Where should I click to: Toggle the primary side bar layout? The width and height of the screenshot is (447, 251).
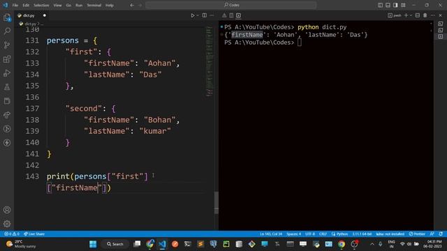coord(380,5)
